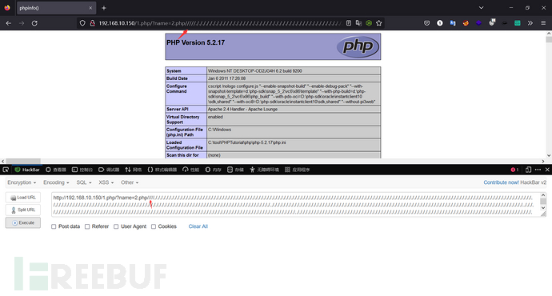Open the Firefox application hamburger menu

(543, 23)
